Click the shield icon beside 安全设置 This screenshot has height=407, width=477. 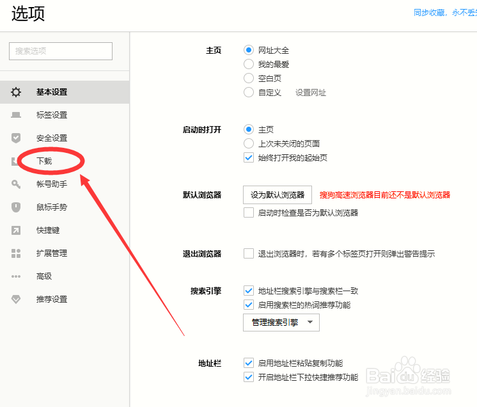16,138
